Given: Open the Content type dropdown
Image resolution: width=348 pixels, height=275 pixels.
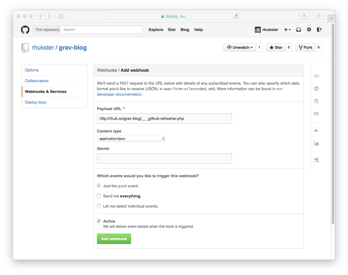Looking at the screenshot, I should [131, 139].
